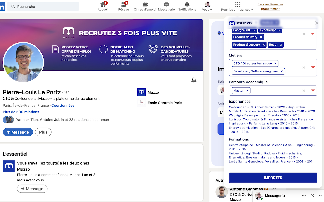
Task: Remove the Product discovery tag
Action: pos(264,45)
